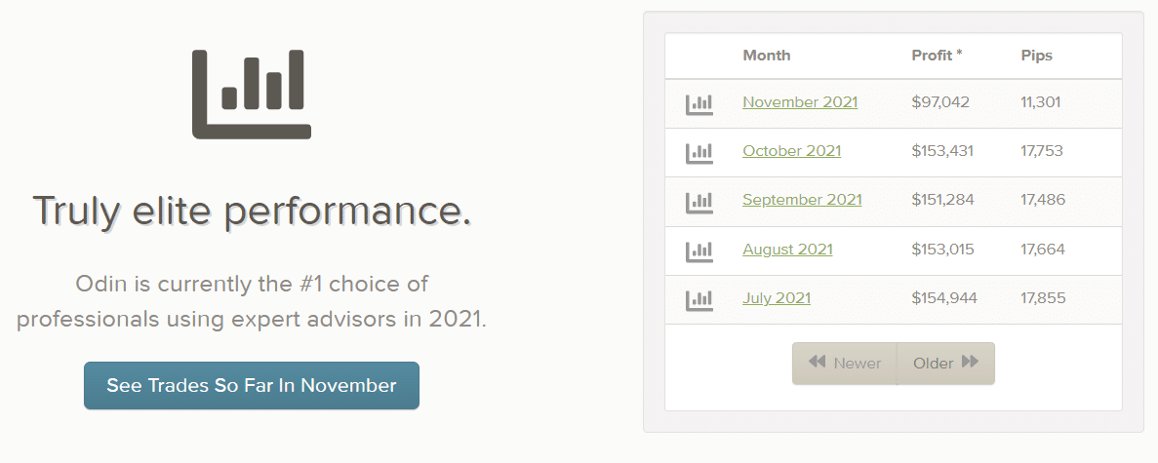The width and height of the screenshot is (1158, 463).
Task: Open the August 2021 results link
Action: [x=787, y=250]
